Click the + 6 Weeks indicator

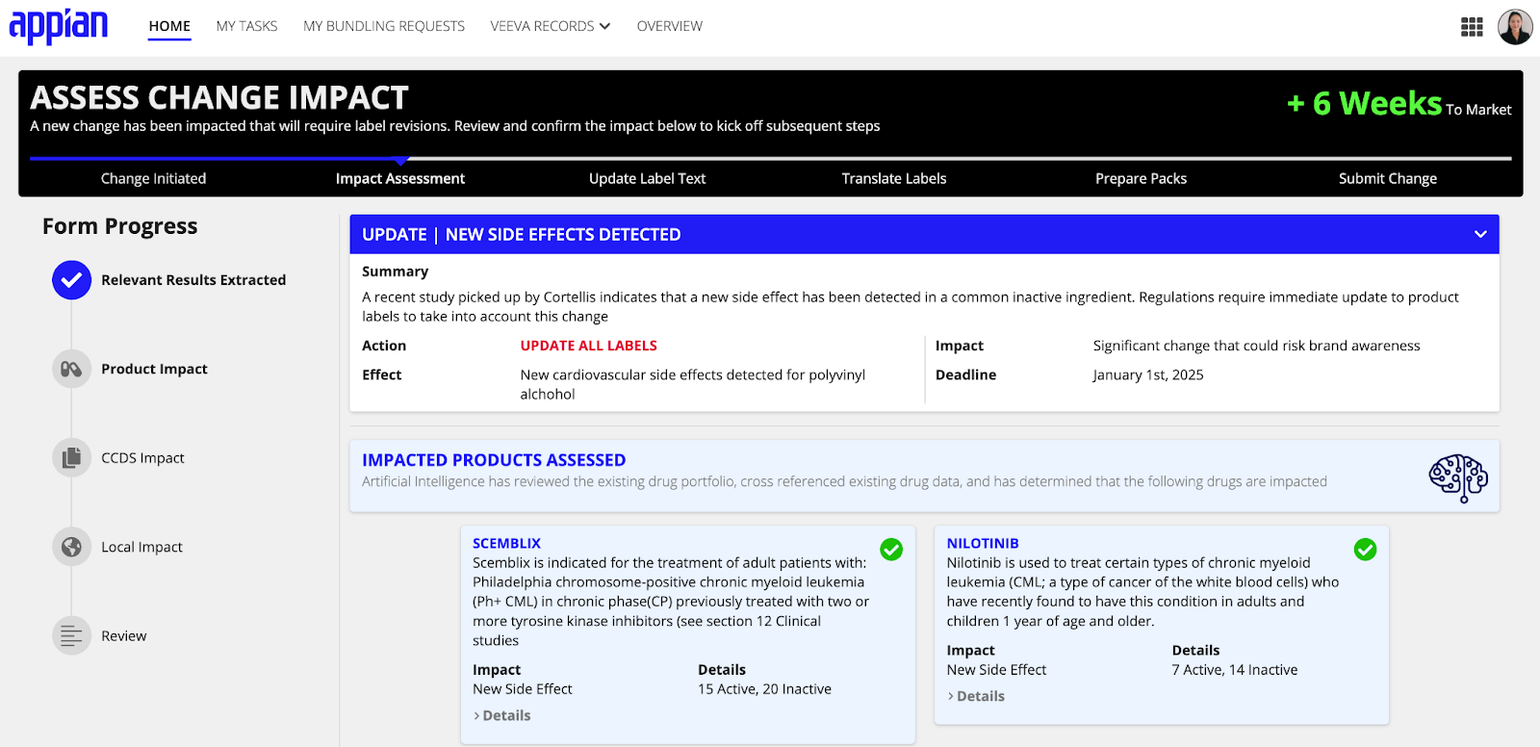pos(1364,103)
